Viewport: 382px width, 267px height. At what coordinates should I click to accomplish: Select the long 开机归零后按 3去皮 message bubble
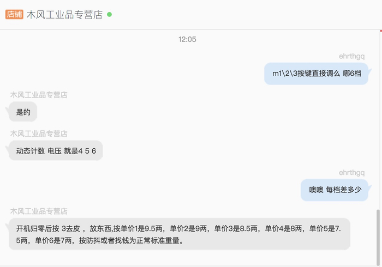(180, 234)
